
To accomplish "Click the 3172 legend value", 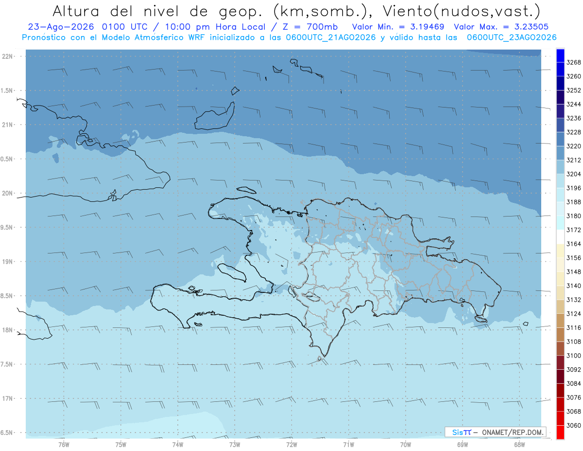I will [574, 230].
